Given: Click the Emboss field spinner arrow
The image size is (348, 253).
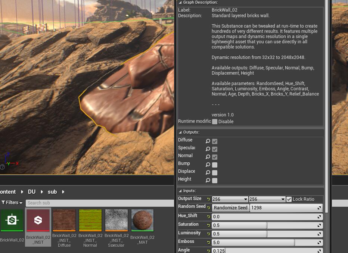Looking at the screenshot, I should click(319, 242).
